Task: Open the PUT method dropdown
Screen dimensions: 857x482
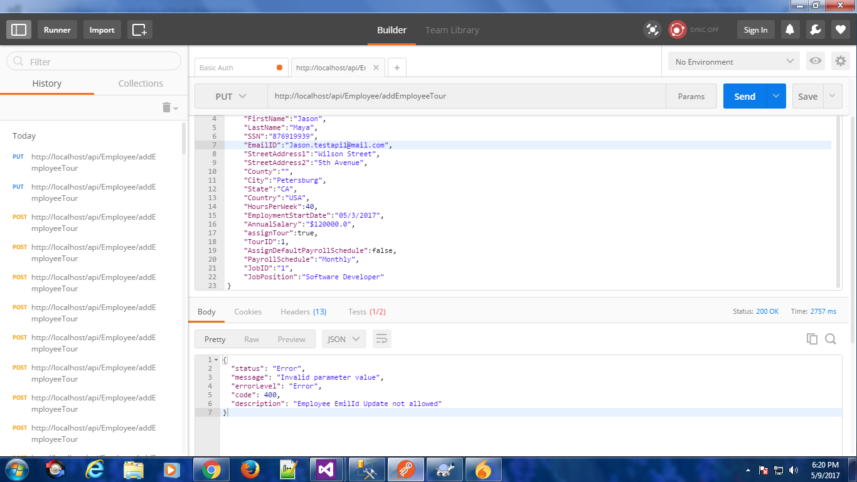Action: 230,97
